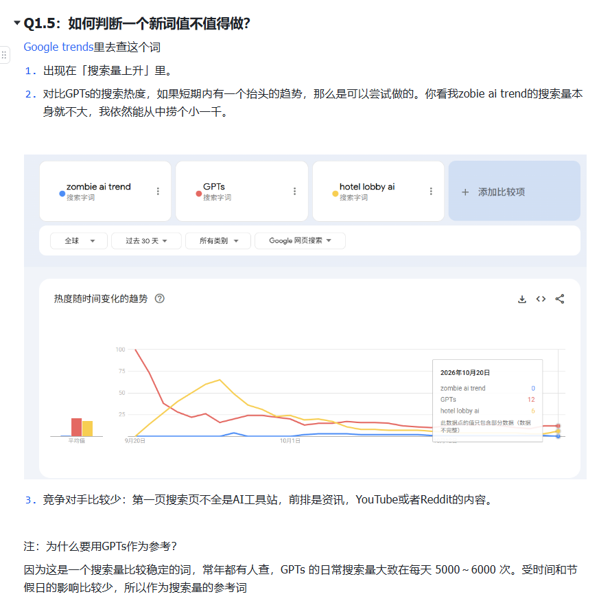Select the zombie ai trend search term card
Viewport: 599px width, 614px height.
coord(105,191)
